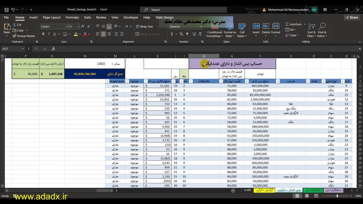Expand the font name Calibri dropdown
Image resolution: width=363 pixels, height=204 pixels.
66,27
